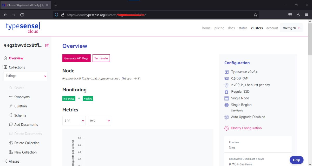312x166 pixels.
Task: Open the Help chat button
Action: 297,160
